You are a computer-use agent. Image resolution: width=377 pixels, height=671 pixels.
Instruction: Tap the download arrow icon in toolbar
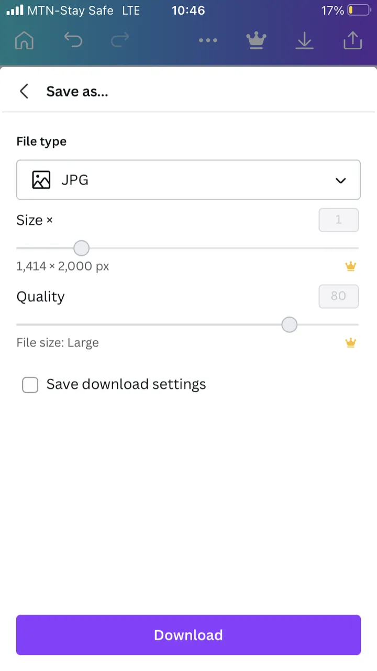coord(304,40)
